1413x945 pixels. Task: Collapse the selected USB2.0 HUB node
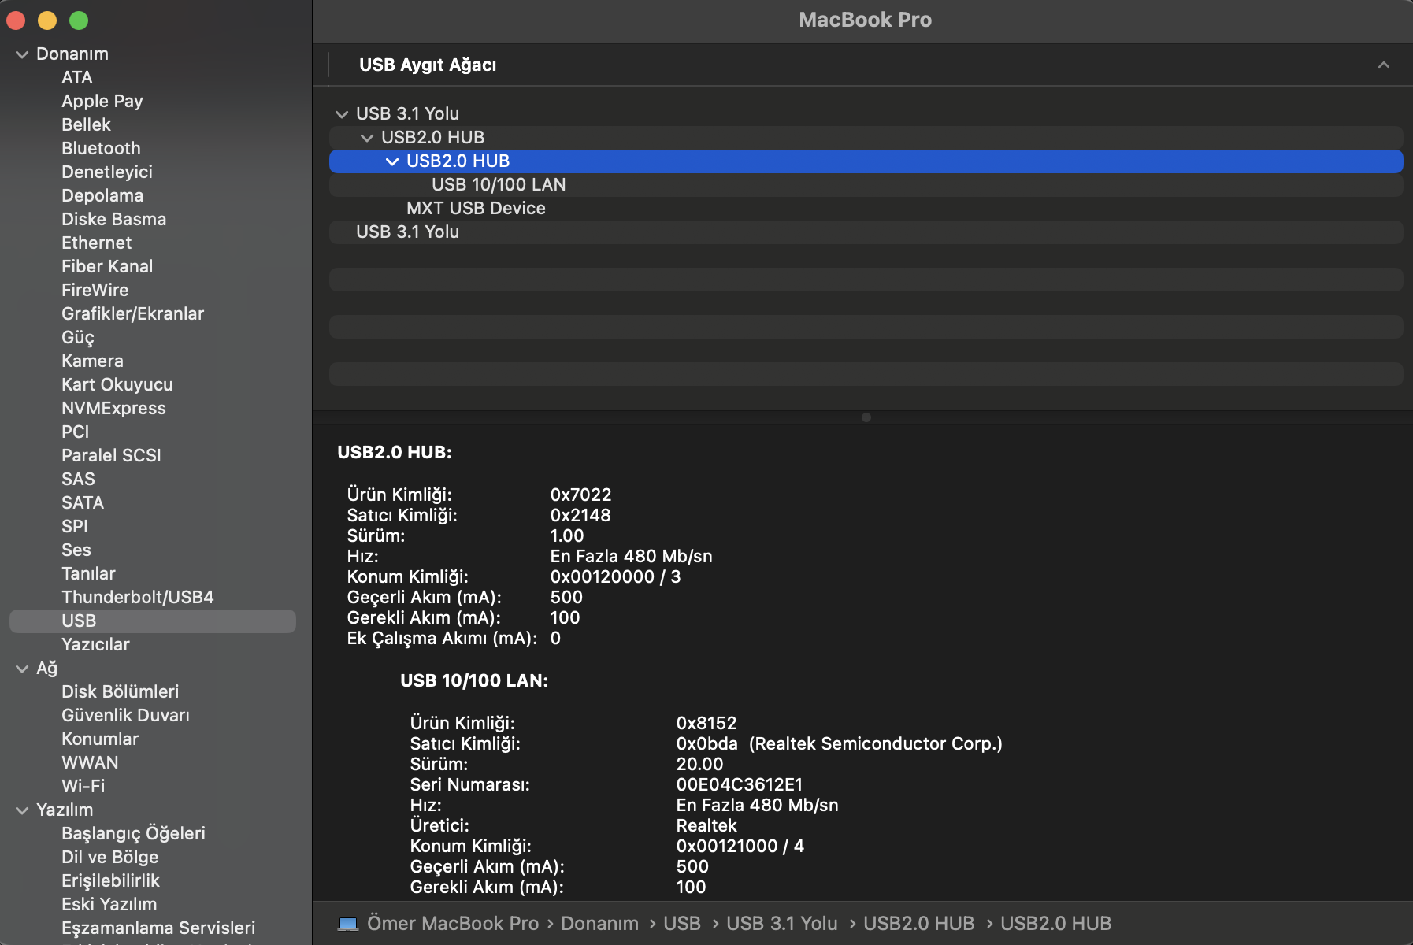tap(392, 161)
